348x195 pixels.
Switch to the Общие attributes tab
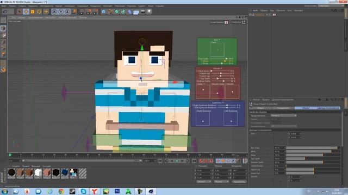pos(260,108)
